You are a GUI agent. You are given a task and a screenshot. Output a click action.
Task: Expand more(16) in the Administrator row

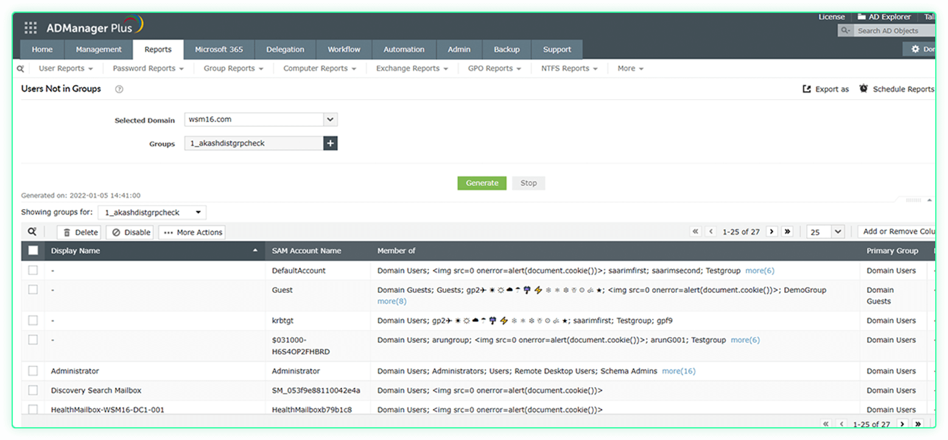pos(678,371)
